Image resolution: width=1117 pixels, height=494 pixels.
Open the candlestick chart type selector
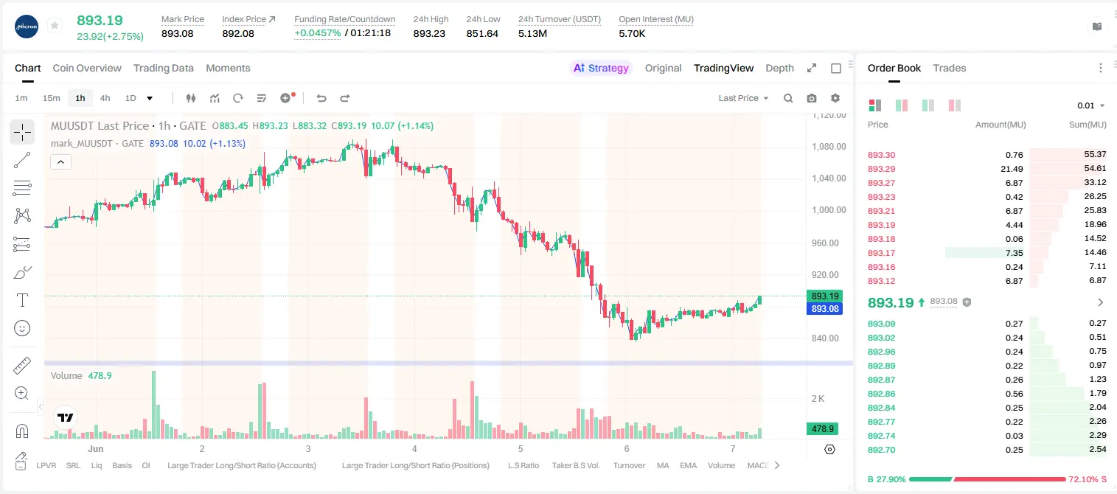[192, 98]
